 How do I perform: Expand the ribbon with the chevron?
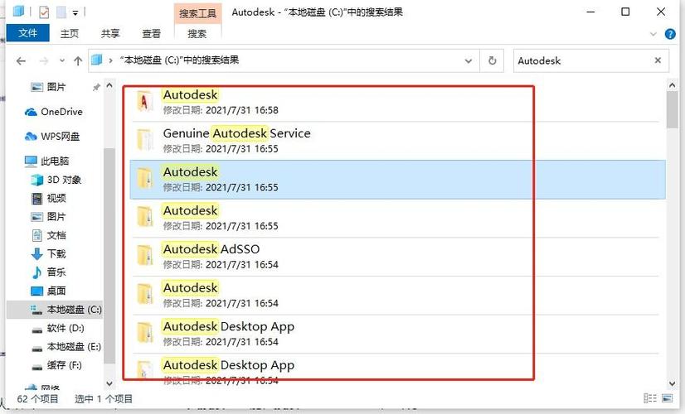(x=653, y=34)
